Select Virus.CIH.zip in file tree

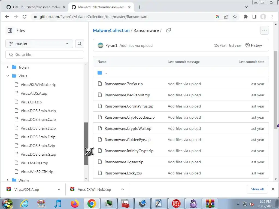[x=31, y=102]
